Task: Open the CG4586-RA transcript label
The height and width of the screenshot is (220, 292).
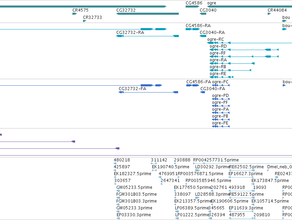Action: point(198,26)
